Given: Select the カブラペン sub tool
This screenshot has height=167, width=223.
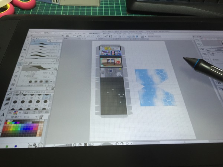Looking at the screenshot, I should 43,50.
